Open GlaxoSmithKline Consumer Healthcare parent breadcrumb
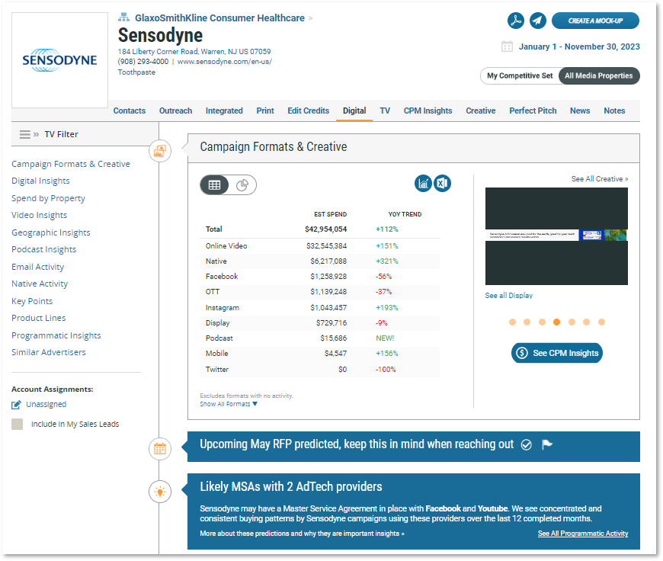Screen dimensions: 663x561 pyautogui.click(x=219, y=18)
